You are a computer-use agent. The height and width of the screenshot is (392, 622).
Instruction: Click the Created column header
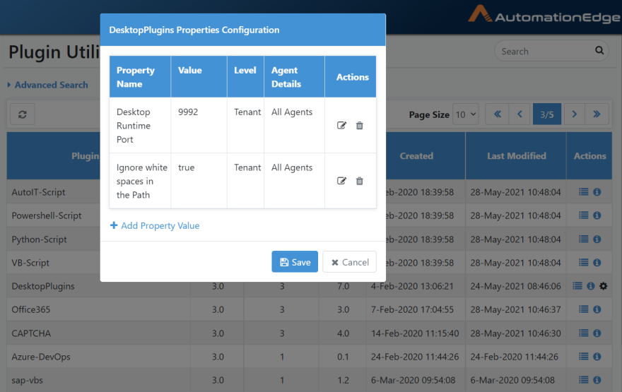click(416, 156)
